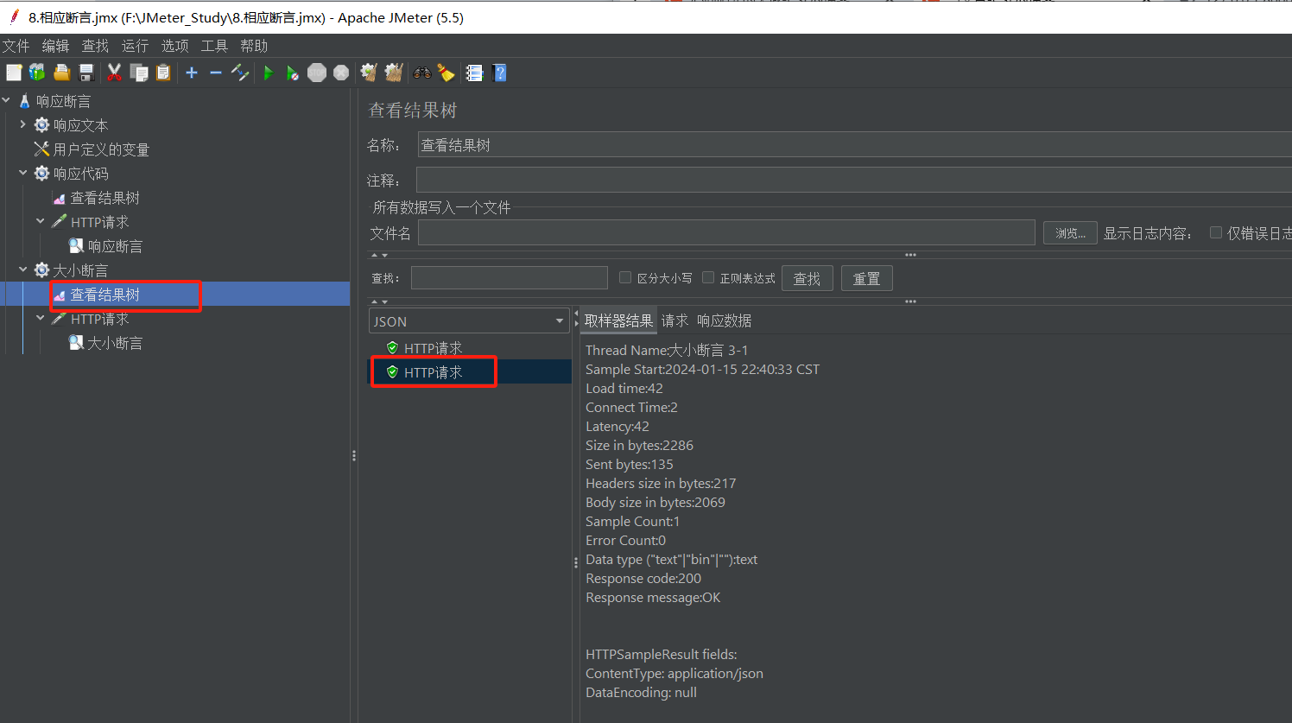
Task: Click the 查找 search button
Action: (x=807, y=278)
